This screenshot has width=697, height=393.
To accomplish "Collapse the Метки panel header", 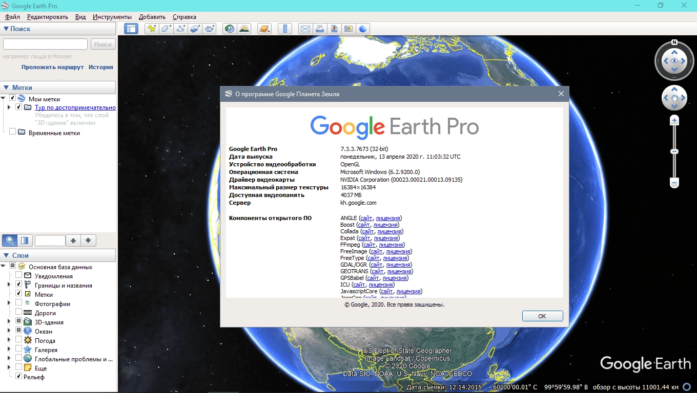I will pos(58,88).
